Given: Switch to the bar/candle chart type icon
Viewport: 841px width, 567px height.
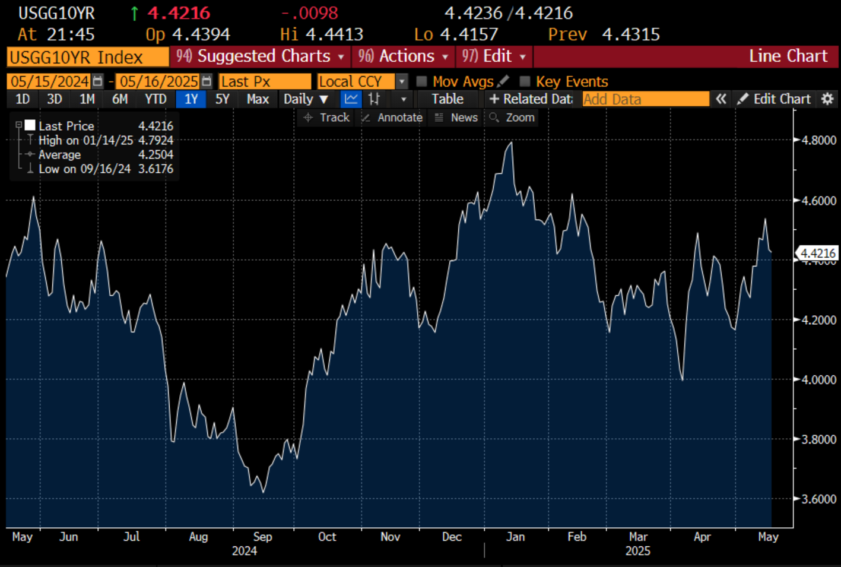Looking at the screenshot, I should point(374,99).
